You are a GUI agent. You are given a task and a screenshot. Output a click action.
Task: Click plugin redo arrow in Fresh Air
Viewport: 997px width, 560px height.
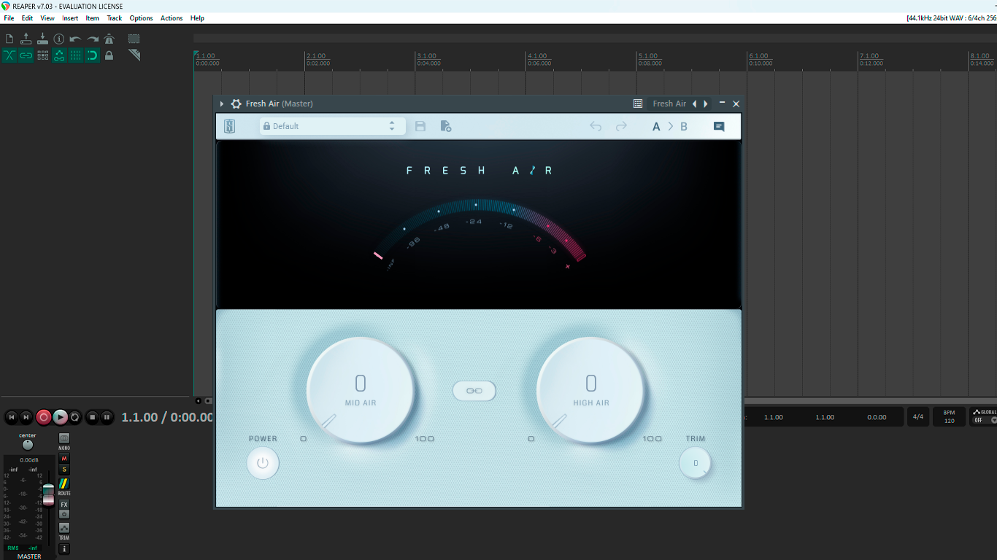[621, 126]
